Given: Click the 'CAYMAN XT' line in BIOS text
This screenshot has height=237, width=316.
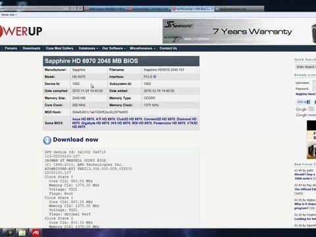Looking at the screenshot, I should pyautogui.click(x=75, y=160).
